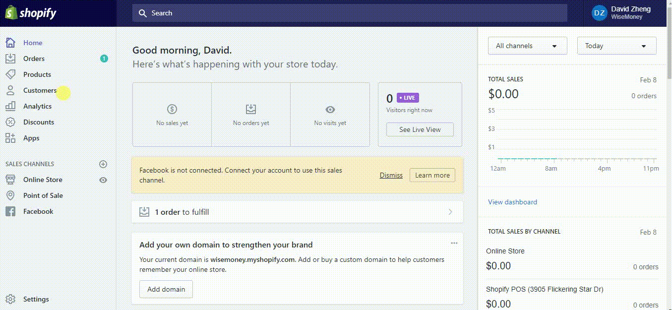The height and width of the screenshot is (310, 672).
Task: Open Discounts in sidebar
Action: 39,122
